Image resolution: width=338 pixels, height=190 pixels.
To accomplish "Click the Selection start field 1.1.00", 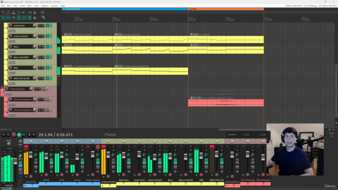I will pyautogui.click(x=246, y=135).
